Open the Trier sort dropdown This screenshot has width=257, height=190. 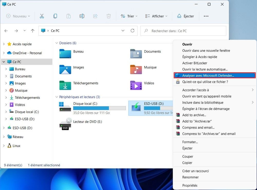click(x=129, y=16)
